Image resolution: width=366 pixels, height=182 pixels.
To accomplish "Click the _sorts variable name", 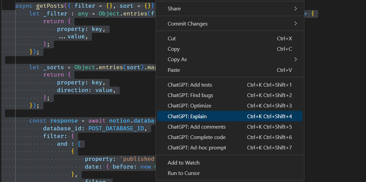I will click(53, 67).
